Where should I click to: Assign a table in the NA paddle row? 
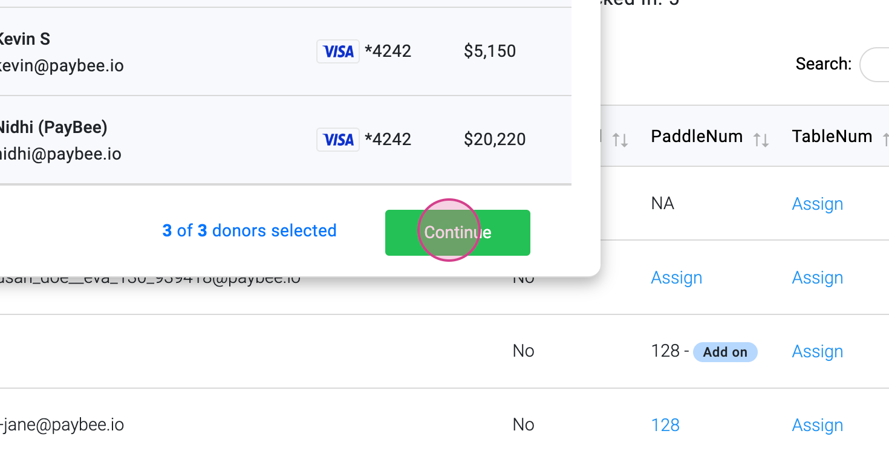click(817, 204)
